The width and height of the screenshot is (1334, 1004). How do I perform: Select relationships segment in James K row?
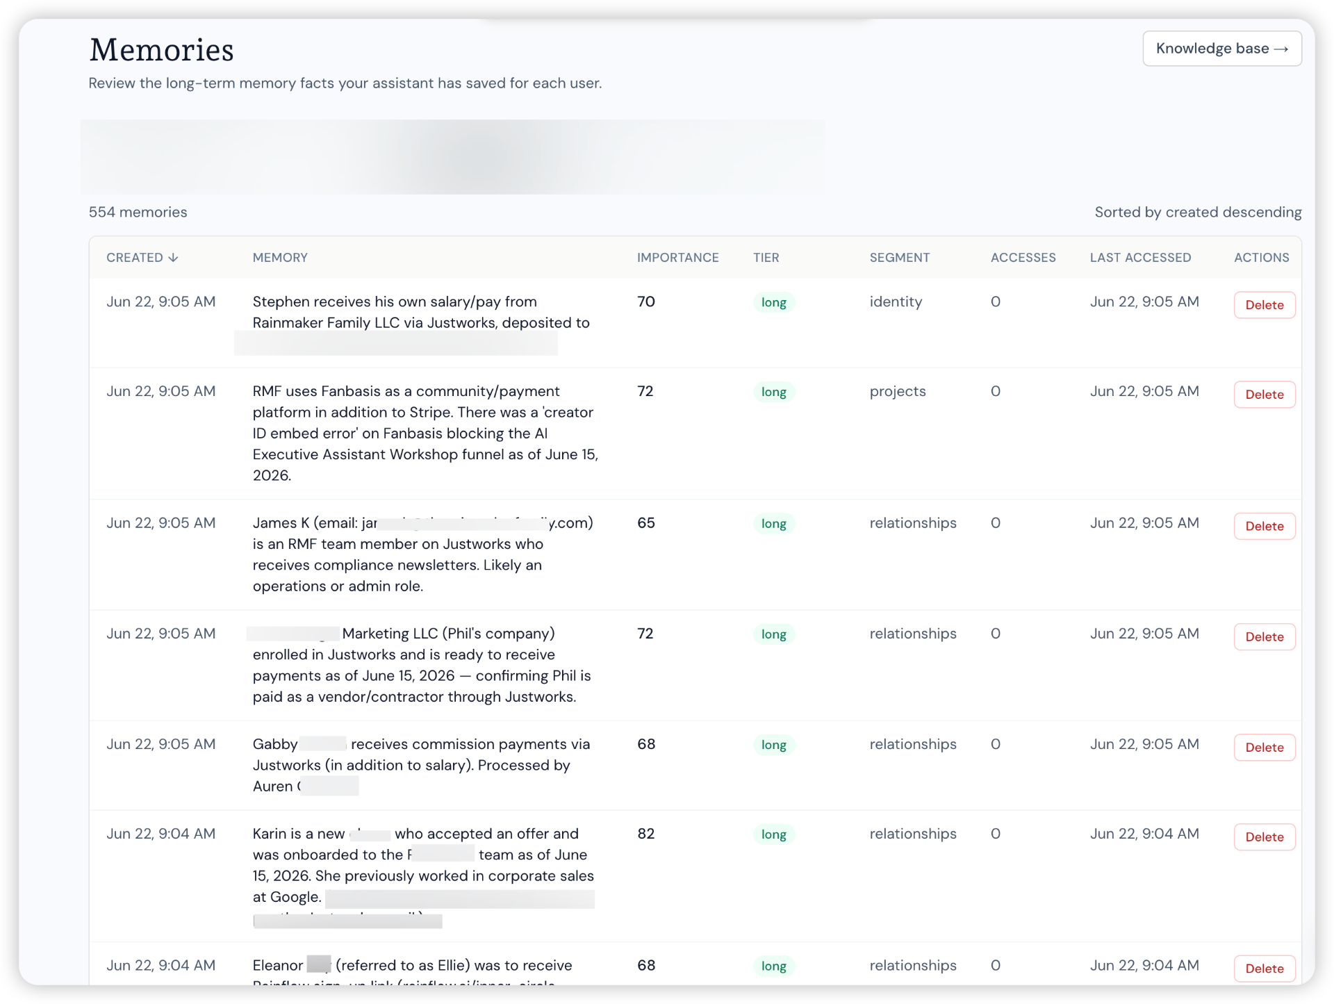[912, 523]
